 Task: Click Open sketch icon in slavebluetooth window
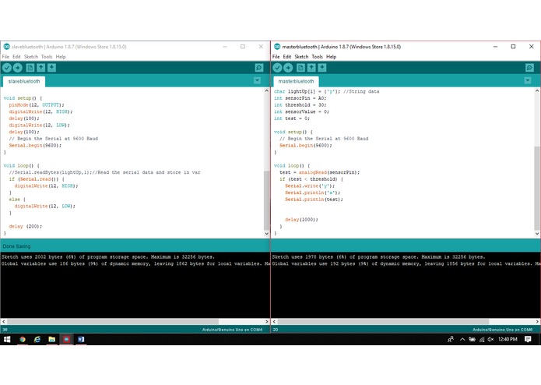click(40, 68)
